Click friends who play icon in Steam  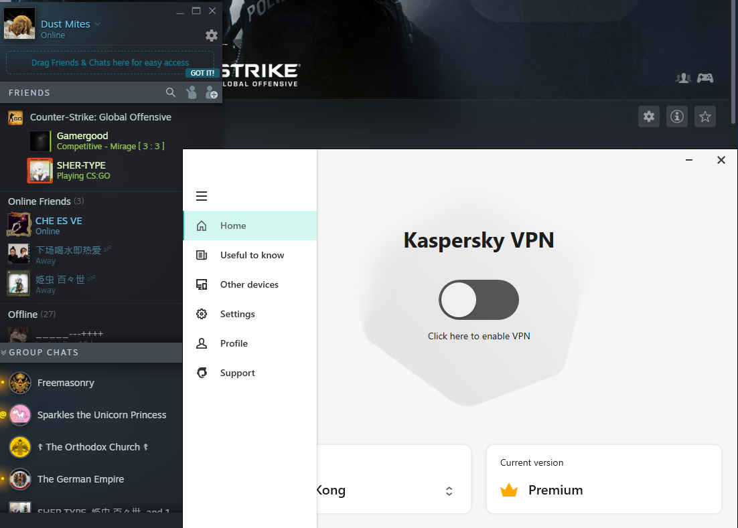[683, 78]
